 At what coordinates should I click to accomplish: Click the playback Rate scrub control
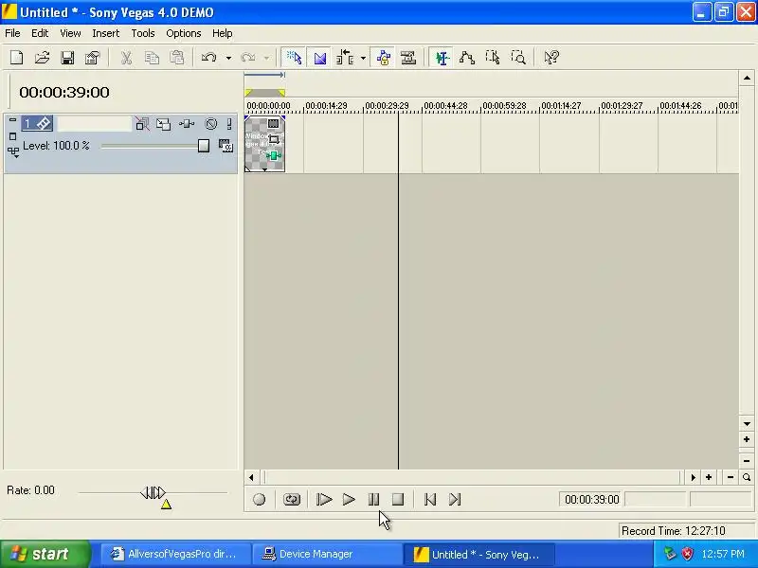[x=153, y=492]
